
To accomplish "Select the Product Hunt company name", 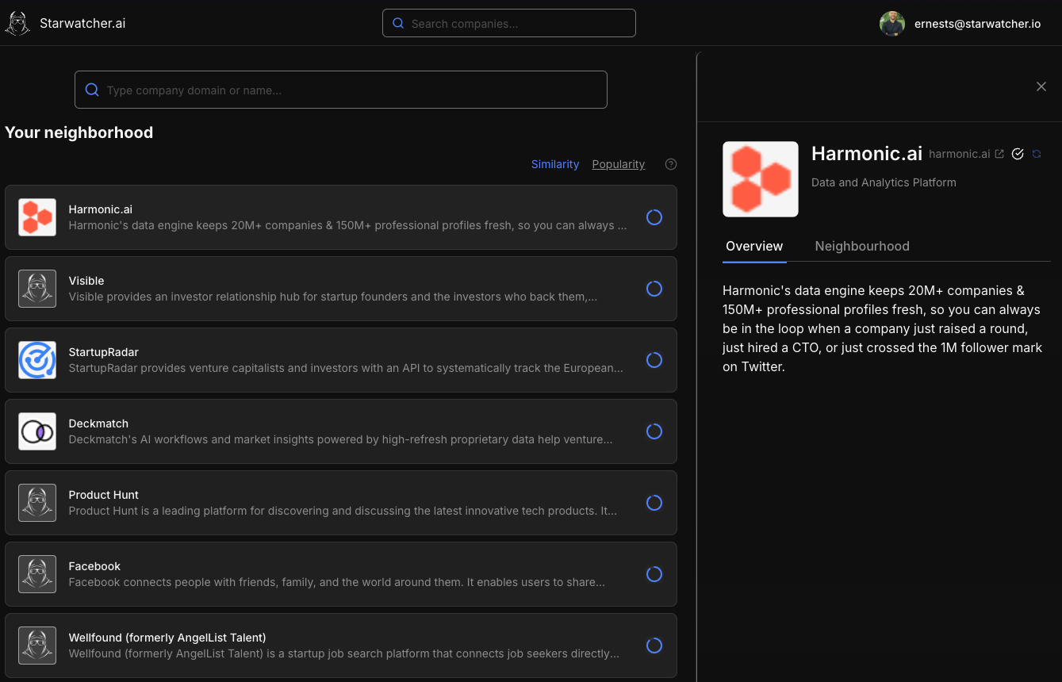I will tap(104, 495).
